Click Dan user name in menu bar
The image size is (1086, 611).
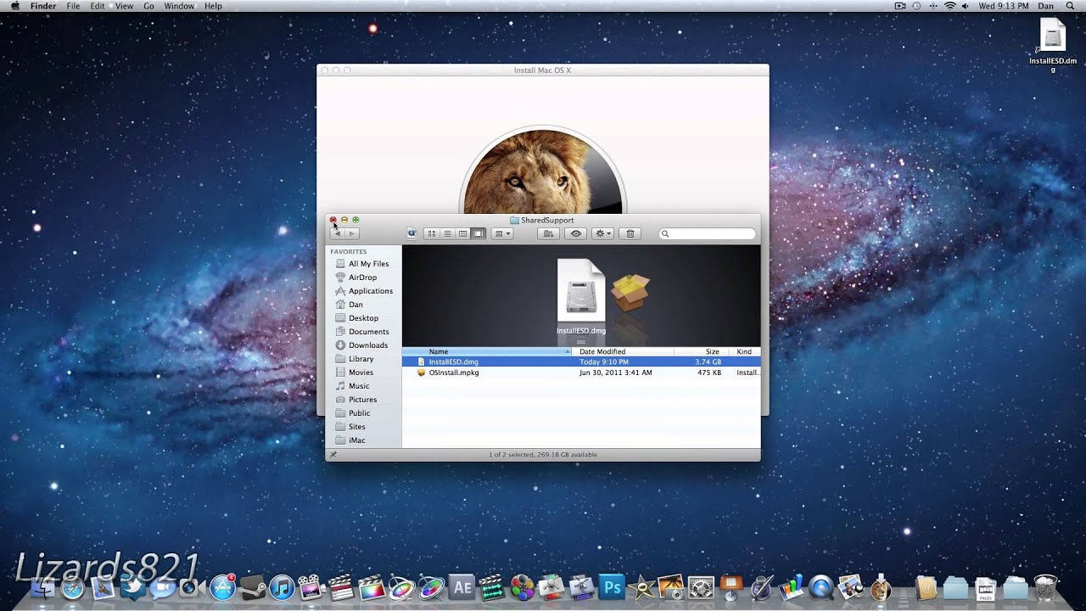1045,6
